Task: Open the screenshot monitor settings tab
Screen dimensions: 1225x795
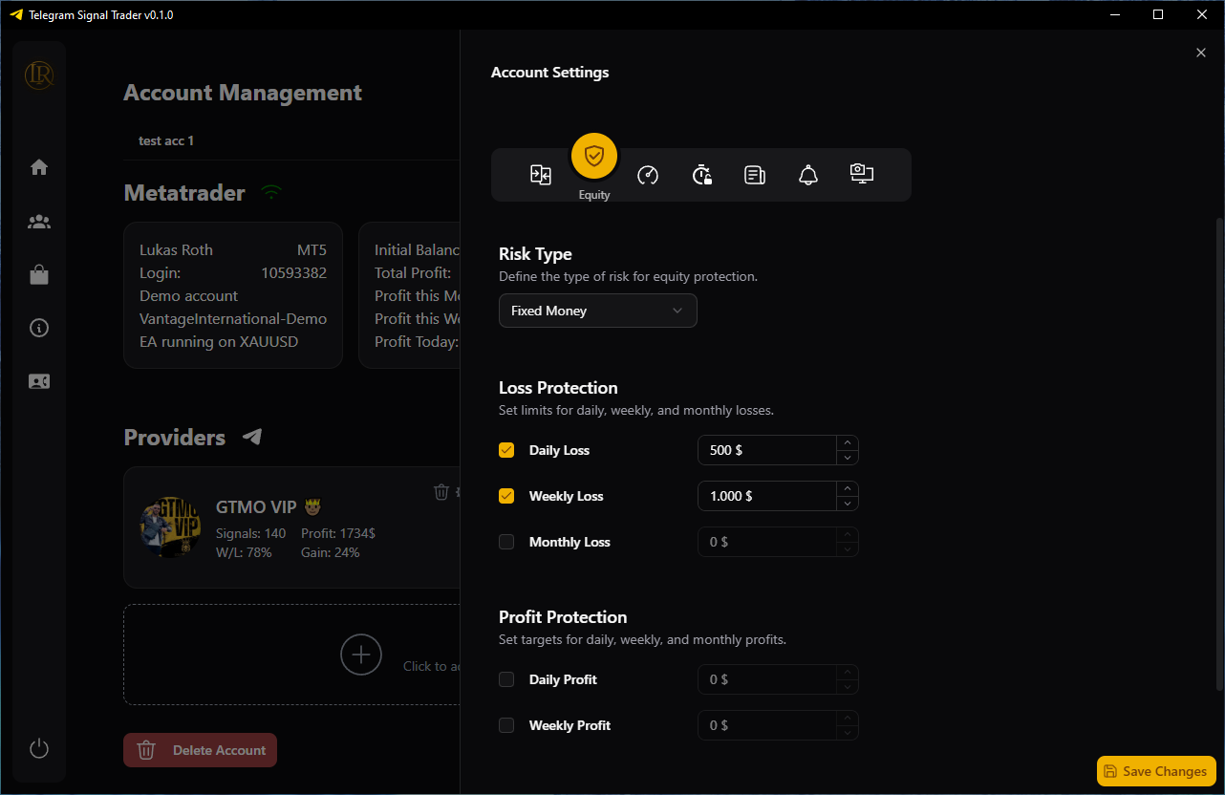Action: (862, 173)
